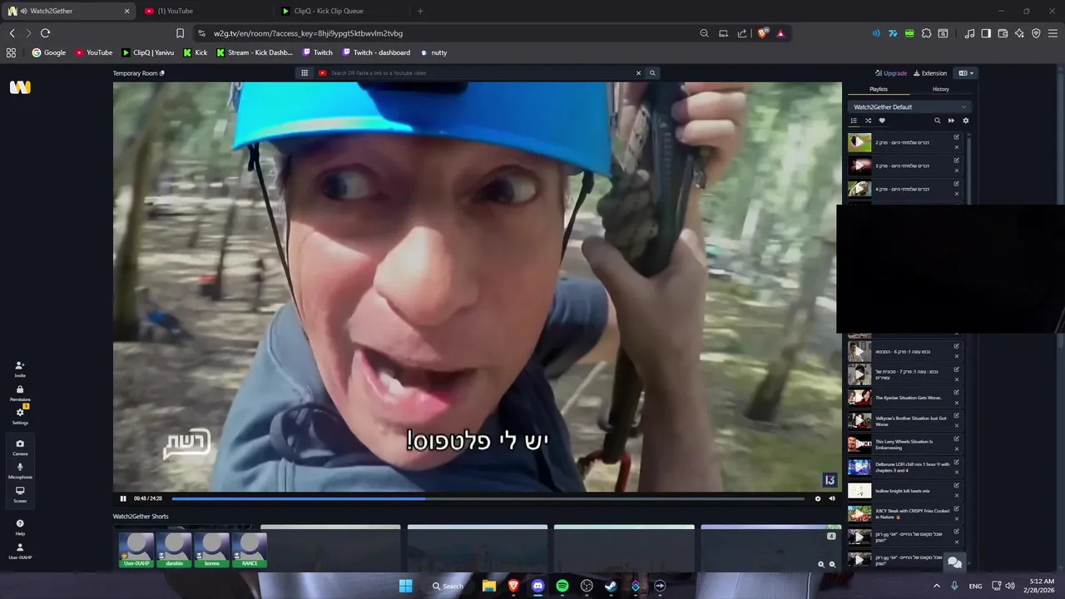Screen dimensions: 1065x599
Task: Open a new browser tab
Action: click(420, 11)
